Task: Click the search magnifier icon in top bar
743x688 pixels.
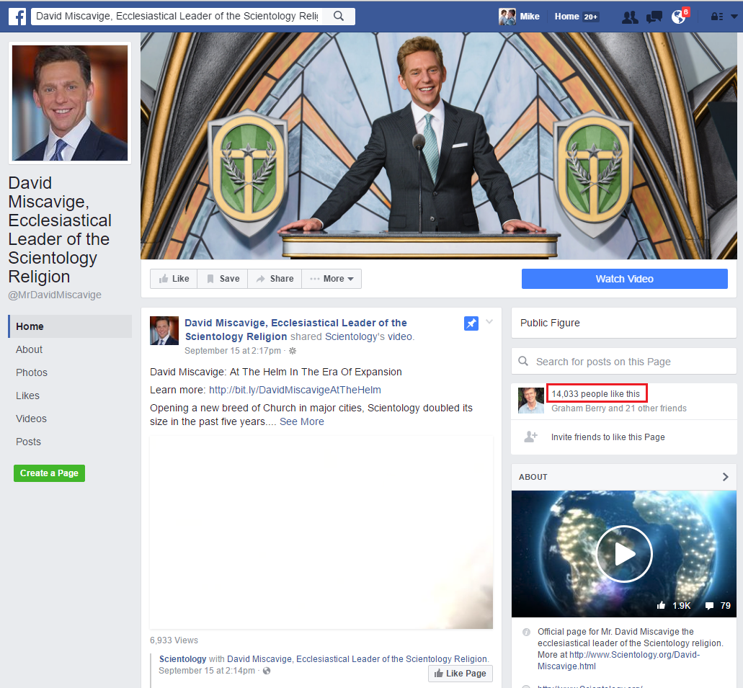Action: pyautogui.click(x=338, y=16)
